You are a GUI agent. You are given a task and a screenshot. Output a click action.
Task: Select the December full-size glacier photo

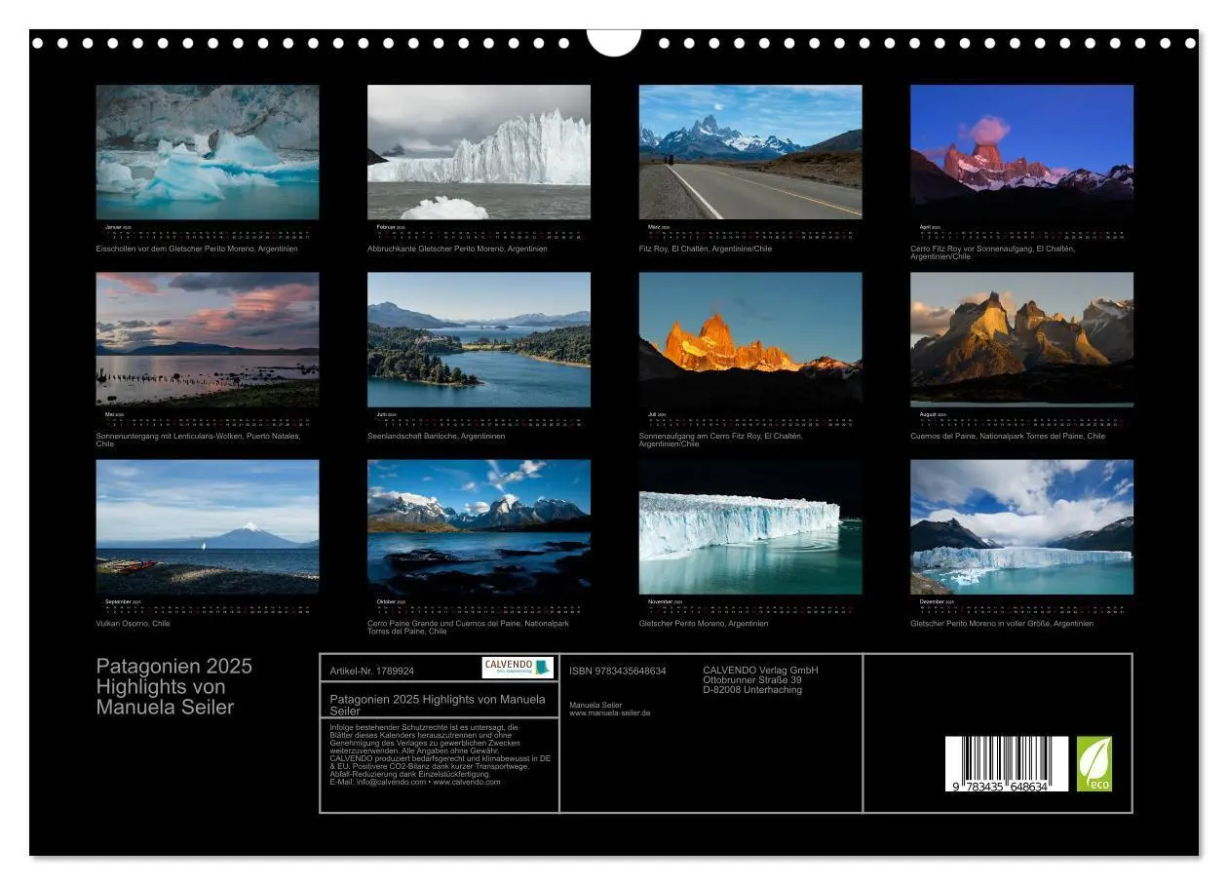pos(1021,527)
